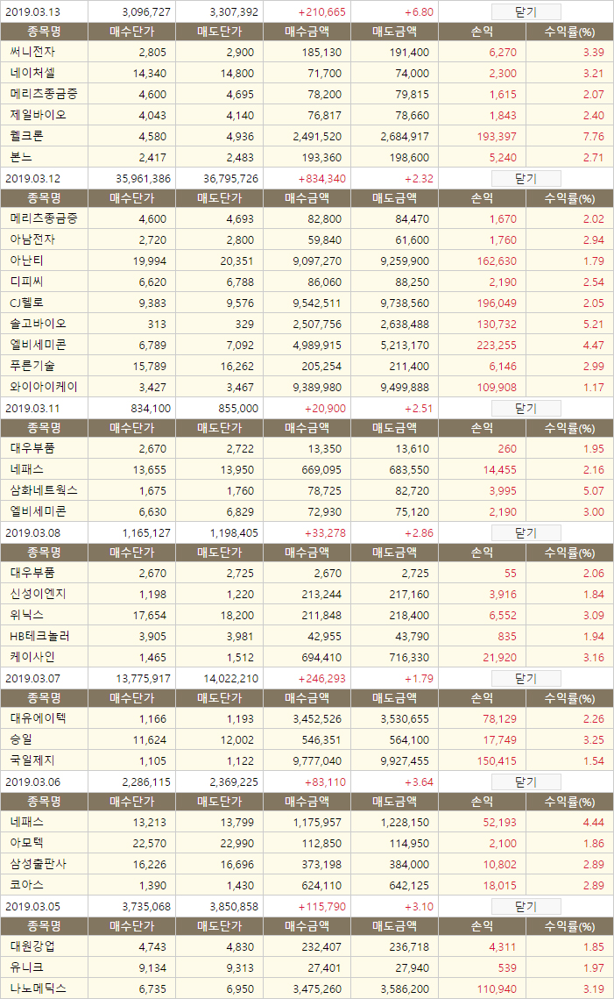Screen dimensions: 614x999
Task: Click stock name 국일제지
Action: [32, 760]
